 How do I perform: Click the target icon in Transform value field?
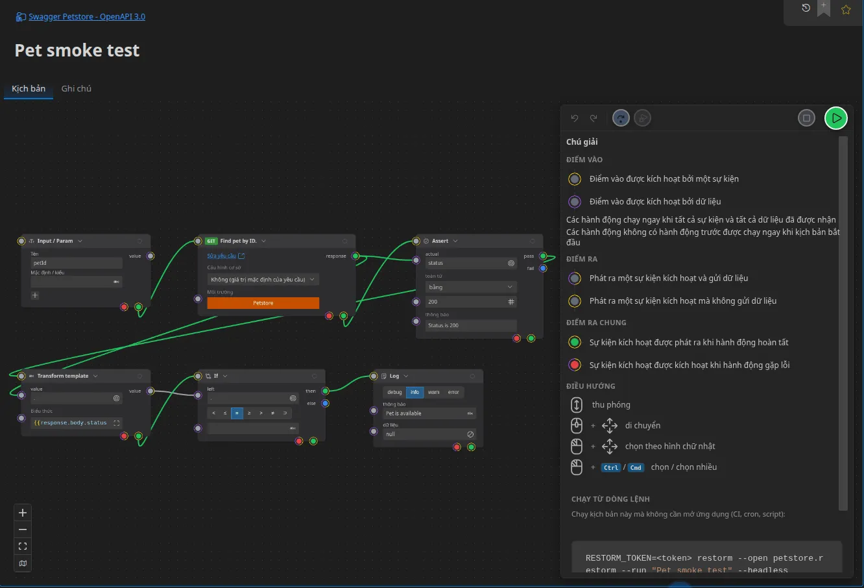(x=117, y=398)
